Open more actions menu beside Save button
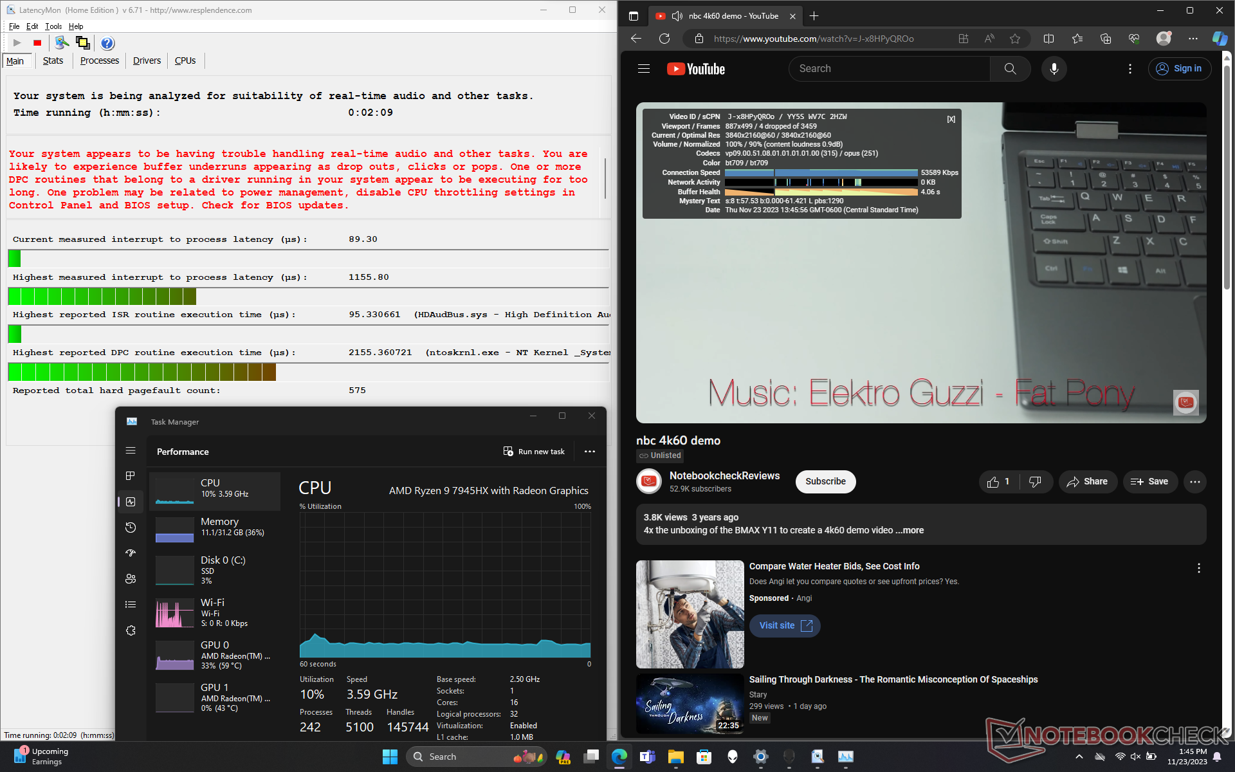 [1194, 482]
